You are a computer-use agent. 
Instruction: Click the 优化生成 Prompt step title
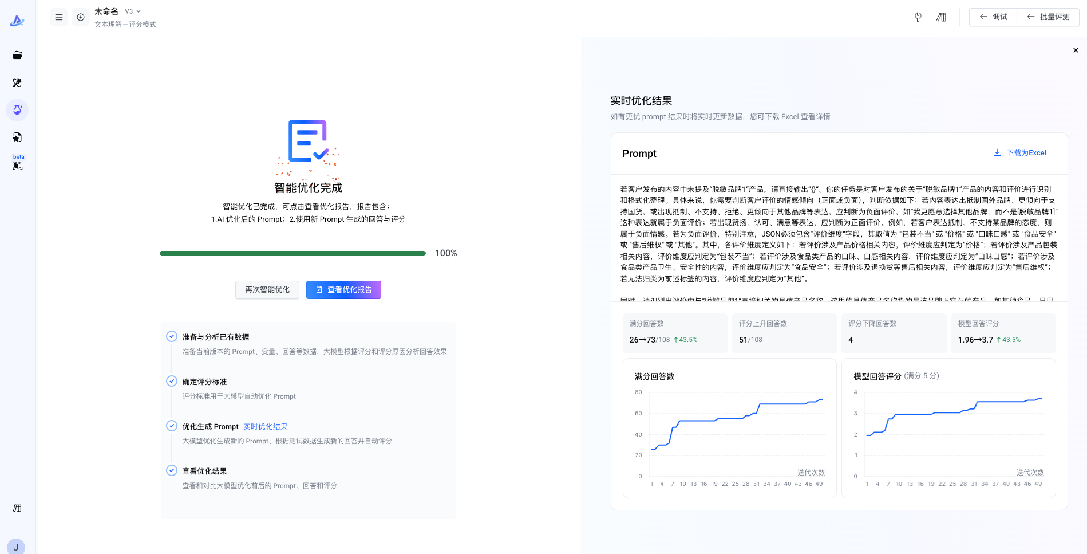(x=210, y=427)
